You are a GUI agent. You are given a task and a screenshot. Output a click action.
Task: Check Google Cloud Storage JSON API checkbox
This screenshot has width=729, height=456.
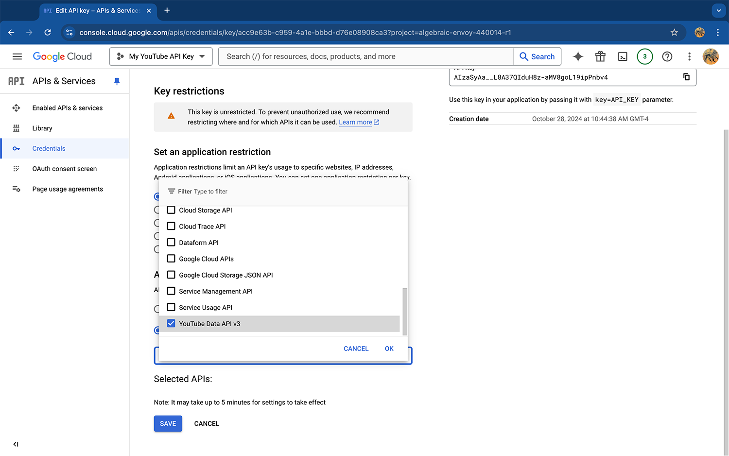[x=171, y=275]
